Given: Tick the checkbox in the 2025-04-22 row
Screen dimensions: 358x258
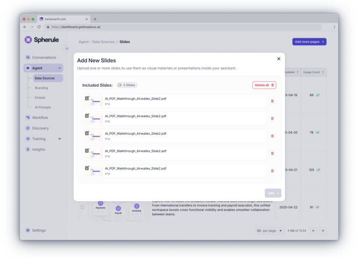Looking at the screenshot, I should [x=83, y=207].
